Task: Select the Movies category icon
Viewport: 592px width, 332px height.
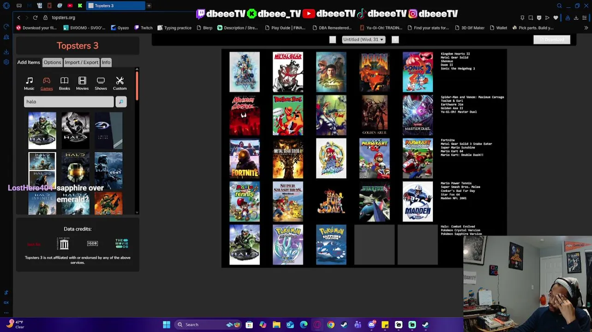Action: click(82, 83)
